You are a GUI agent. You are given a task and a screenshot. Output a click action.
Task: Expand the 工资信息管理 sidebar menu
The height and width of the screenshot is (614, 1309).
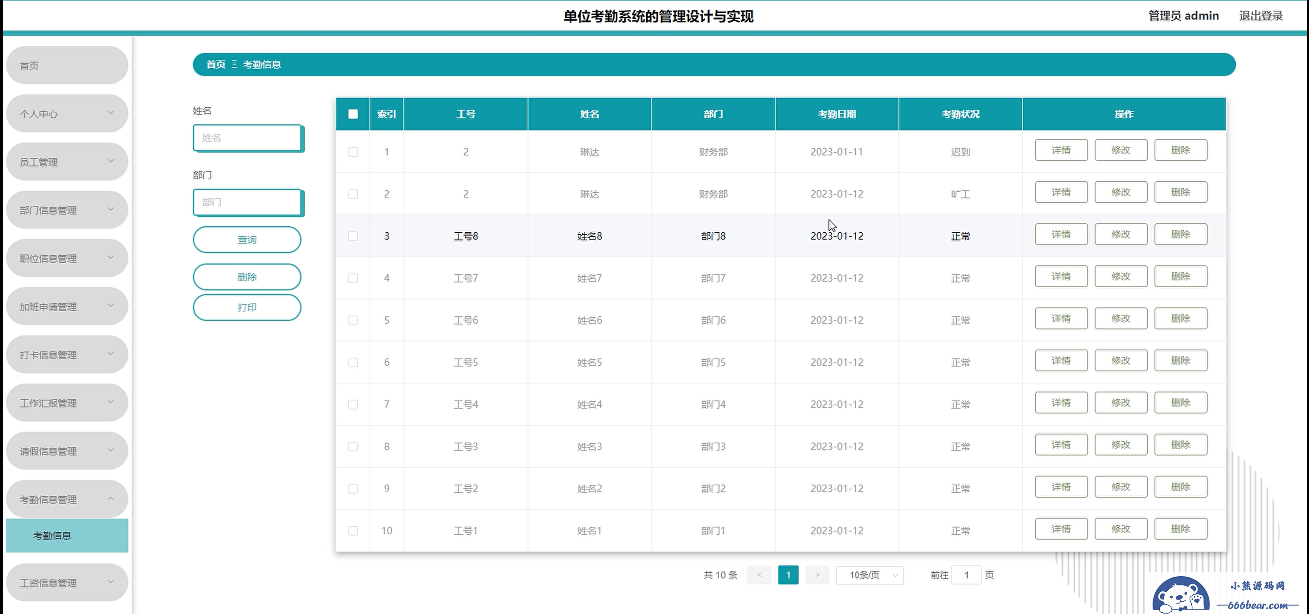(67, 583)
